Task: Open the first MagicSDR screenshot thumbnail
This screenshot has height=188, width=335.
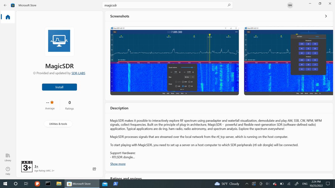Action: point(174,61)
